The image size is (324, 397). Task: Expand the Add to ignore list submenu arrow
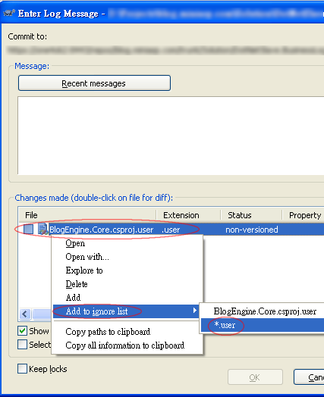195,311
